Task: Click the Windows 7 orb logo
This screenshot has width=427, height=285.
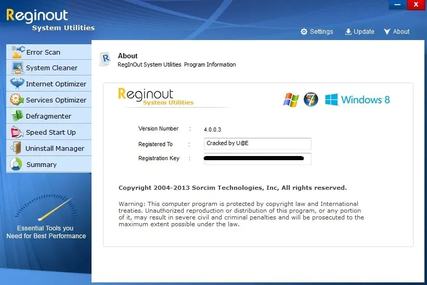Action: tap(310, 99)
